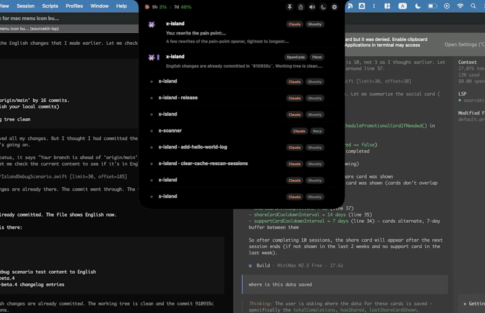Click the broadcast icon in the menu bar
The image size is (485, 313).
(350, 6)
